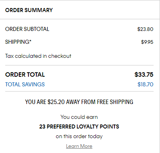Select the $33.75 order total amount
Viewport: 160px width, 153px height.
(x=144, y=75)
